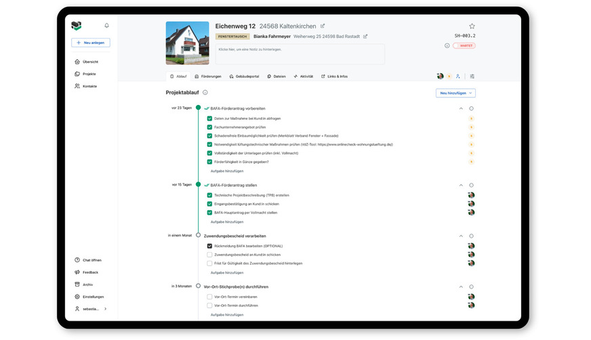591x340 pixels.
Task: Add a team member to project
Action: (458, 77)
